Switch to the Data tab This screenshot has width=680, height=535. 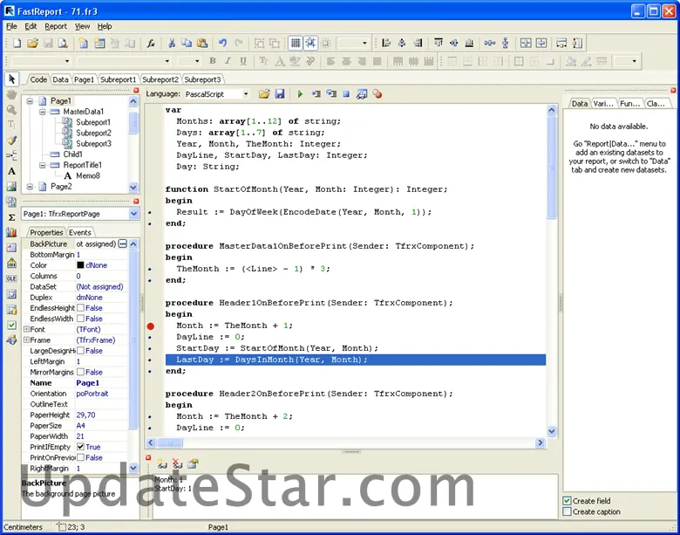(x=60, y=79)
